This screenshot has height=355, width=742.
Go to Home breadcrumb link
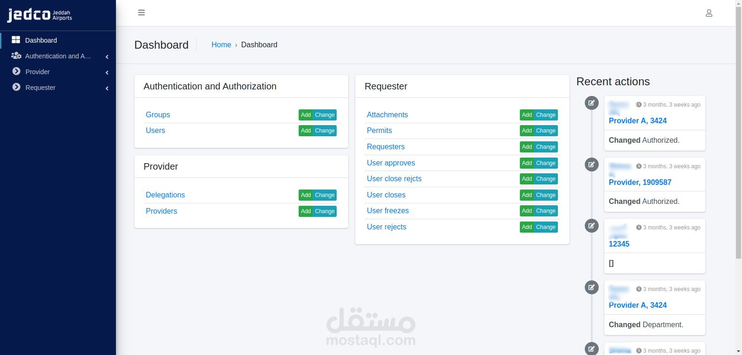(x=221, y=44)
